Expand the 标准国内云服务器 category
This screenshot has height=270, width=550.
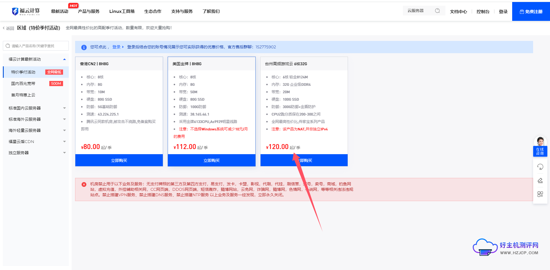(64, 108)
